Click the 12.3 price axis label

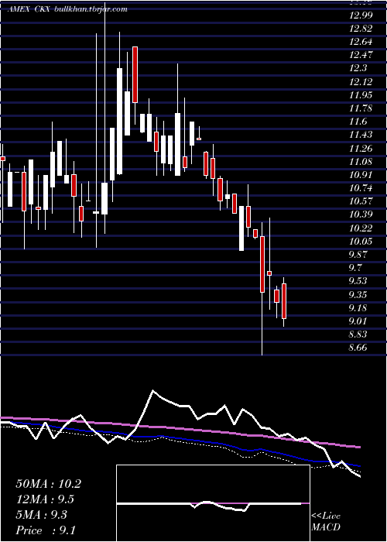[358, 68]
